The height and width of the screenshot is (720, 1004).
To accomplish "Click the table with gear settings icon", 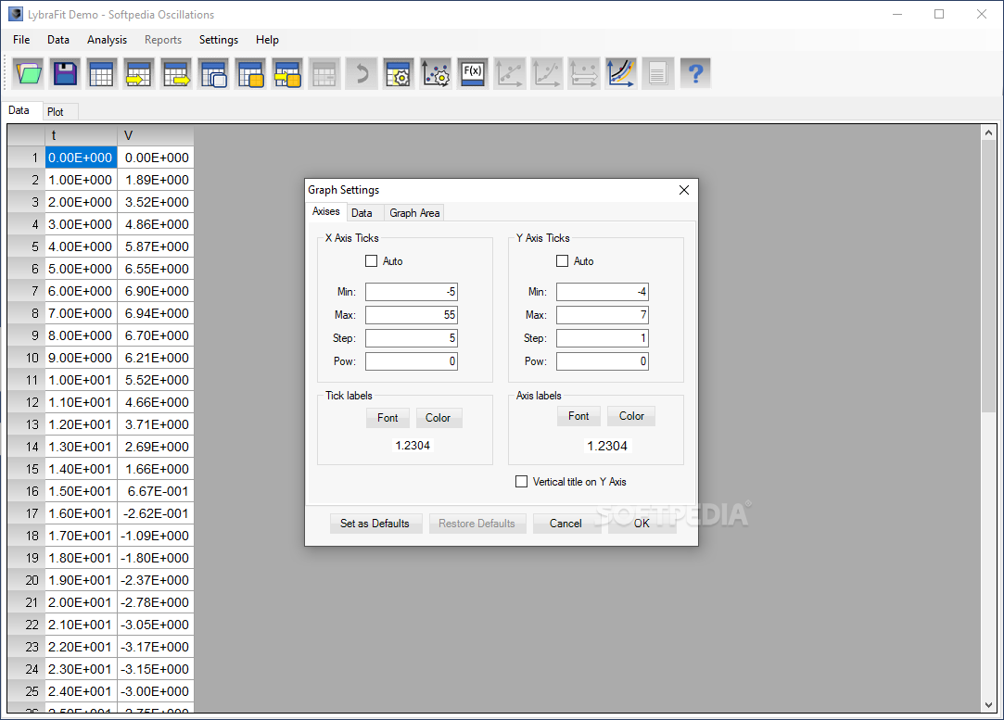I will click(399, 73).
